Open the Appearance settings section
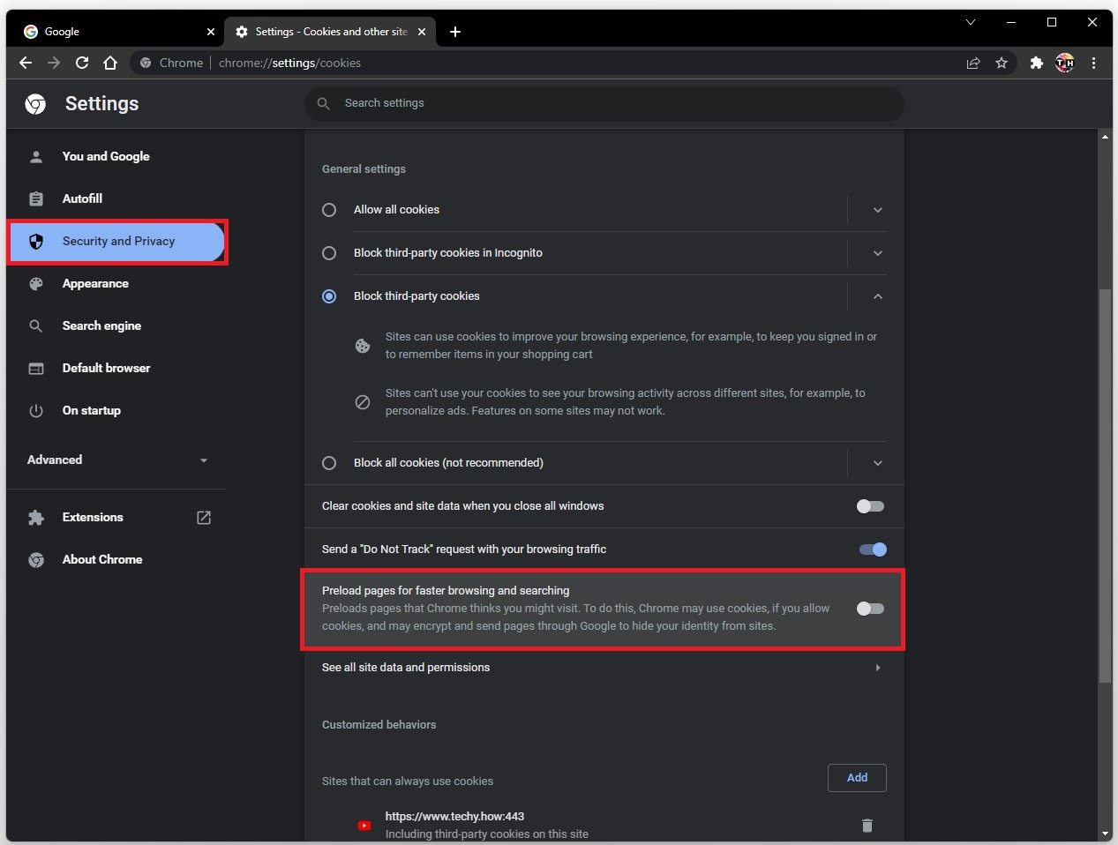Image resolution: width=1118 pixels, height=845 pixels. pos(95,283)
